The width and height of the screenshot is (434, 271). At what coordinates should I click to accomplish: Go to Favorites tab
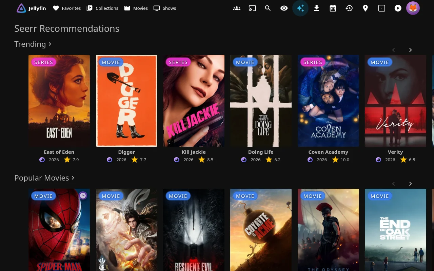click(67, 8)
